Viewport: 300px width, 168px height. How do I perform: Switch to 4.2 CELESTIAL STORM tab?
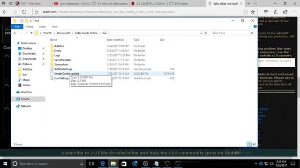148,4
